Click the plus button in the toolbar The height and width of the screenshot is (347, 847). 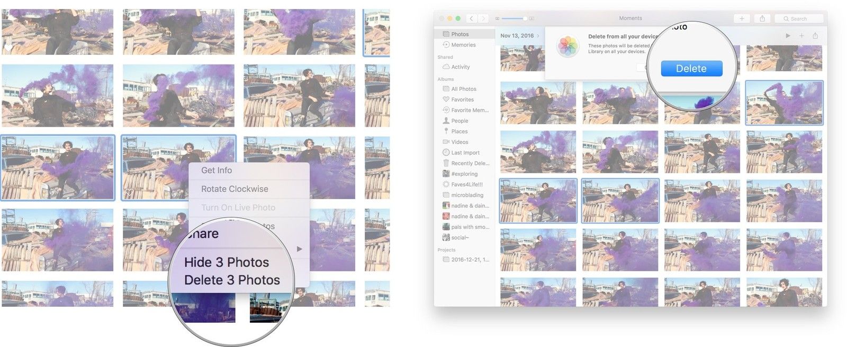741,18
